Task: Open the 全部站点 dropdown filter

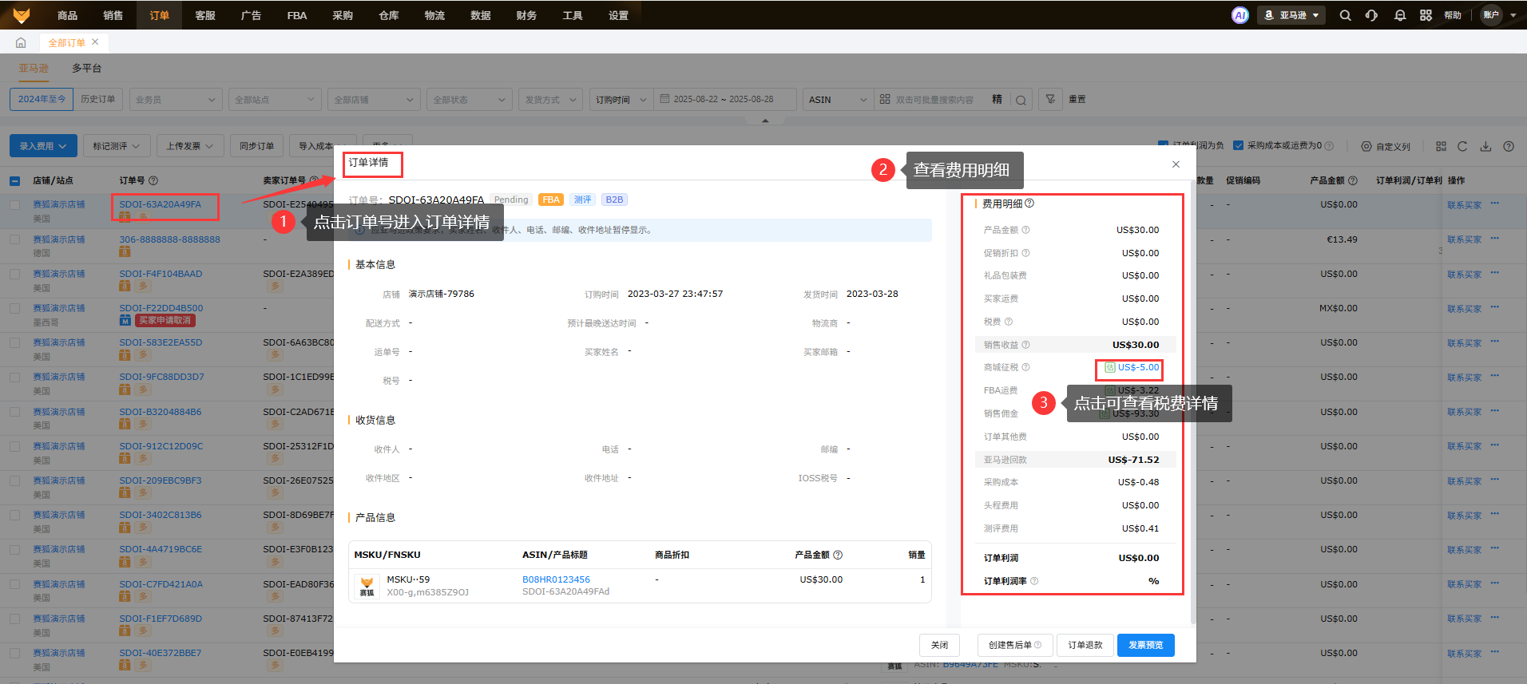Action: [275, 100]
